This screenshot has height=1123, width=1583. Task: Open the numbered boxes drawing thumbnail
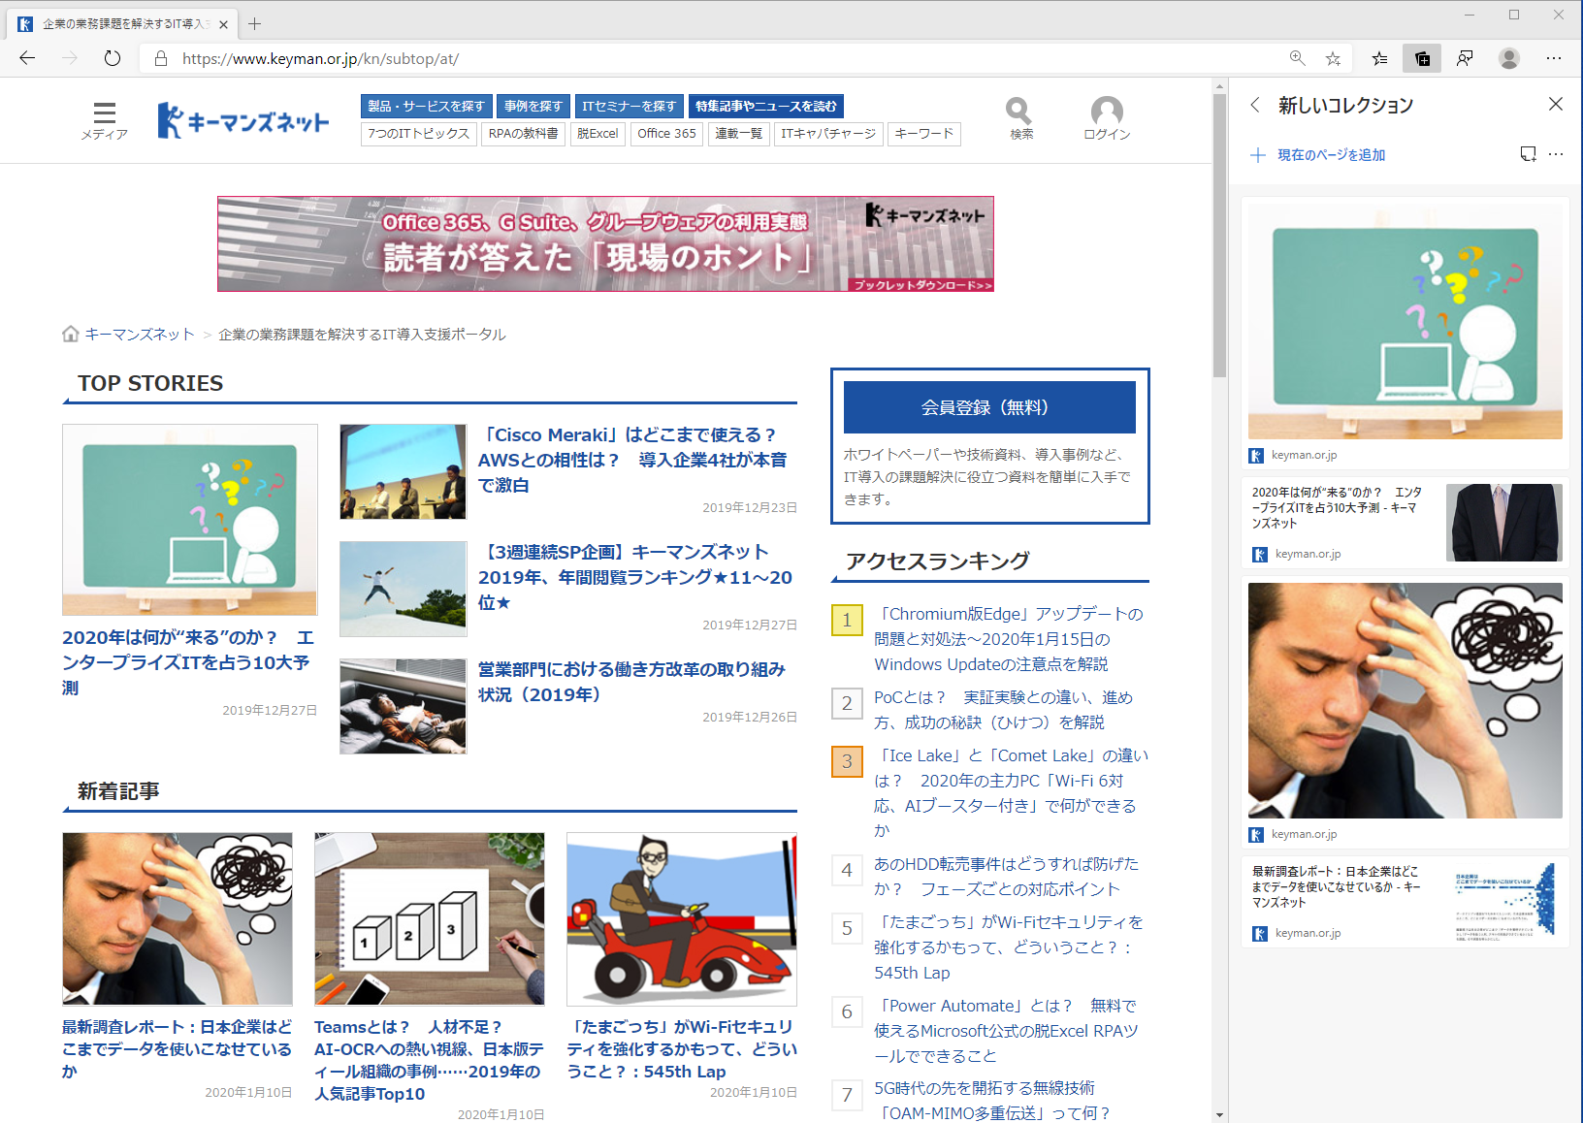click(x=430, y=919)
